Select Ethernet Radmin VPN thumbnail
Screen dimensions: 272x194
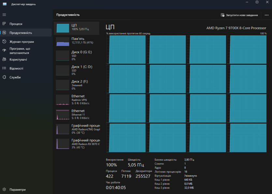coord(63,100)
